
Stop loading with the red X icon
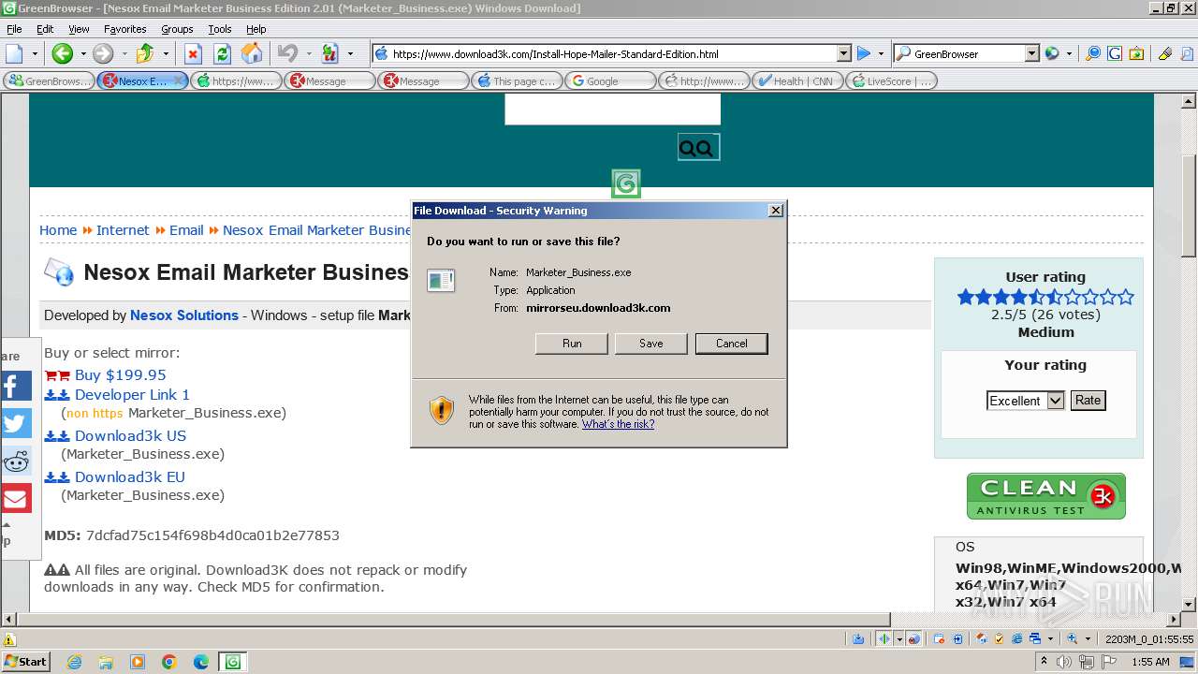tap(193, 53)
